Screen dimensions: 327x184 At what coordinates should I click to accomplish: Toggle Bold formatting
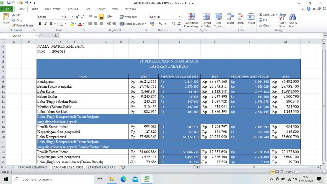point(40,24)
